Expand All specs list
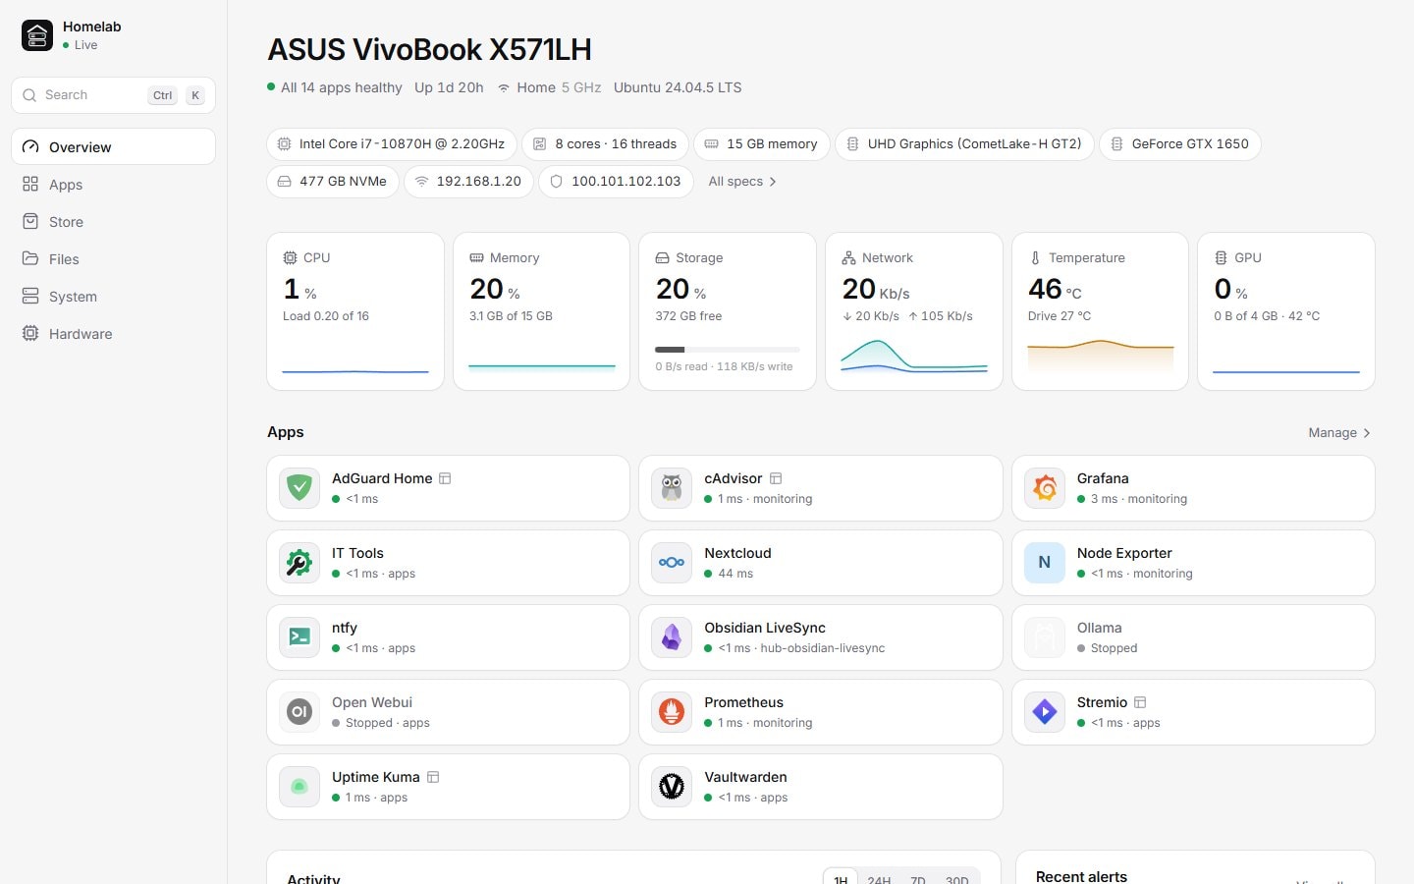1414x884 pixels. pos(742,182)
